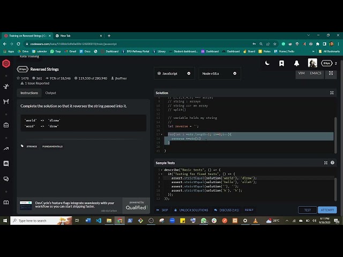Open the Chrome three-dot menu
The image size is (343, 257).
[x=338, y=44]
